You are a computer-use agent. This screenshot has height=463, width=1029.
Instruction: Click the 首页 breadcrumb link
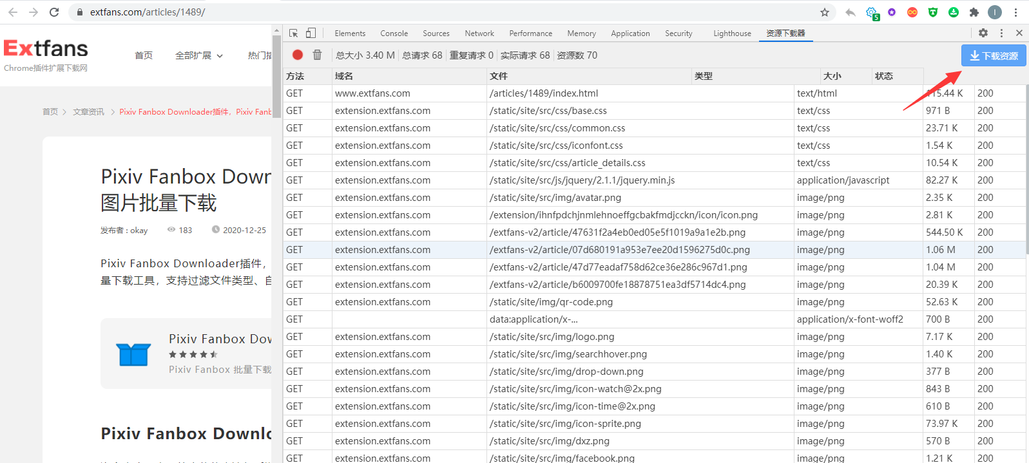[50, 111]
